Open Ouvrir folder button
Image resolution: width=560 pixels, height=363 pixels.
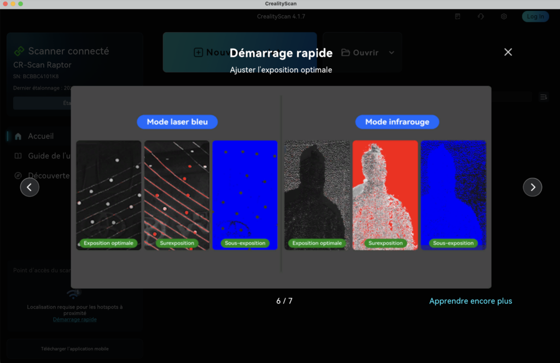[x=360, y=52]
